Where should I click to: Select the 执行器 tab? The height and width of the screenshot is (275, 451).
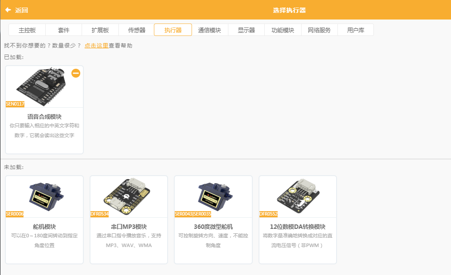pyautogui.click(x=173, y=30)
